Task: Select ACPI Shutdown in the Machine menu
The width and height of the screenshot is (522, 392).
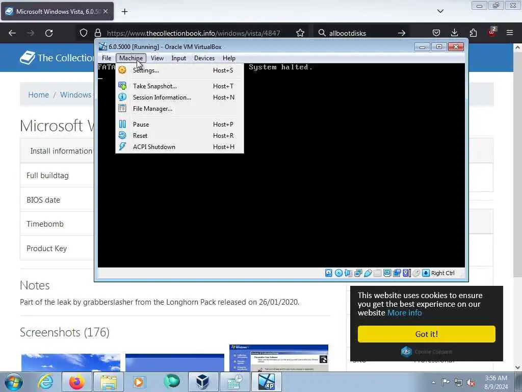Action: pos(179,146)
